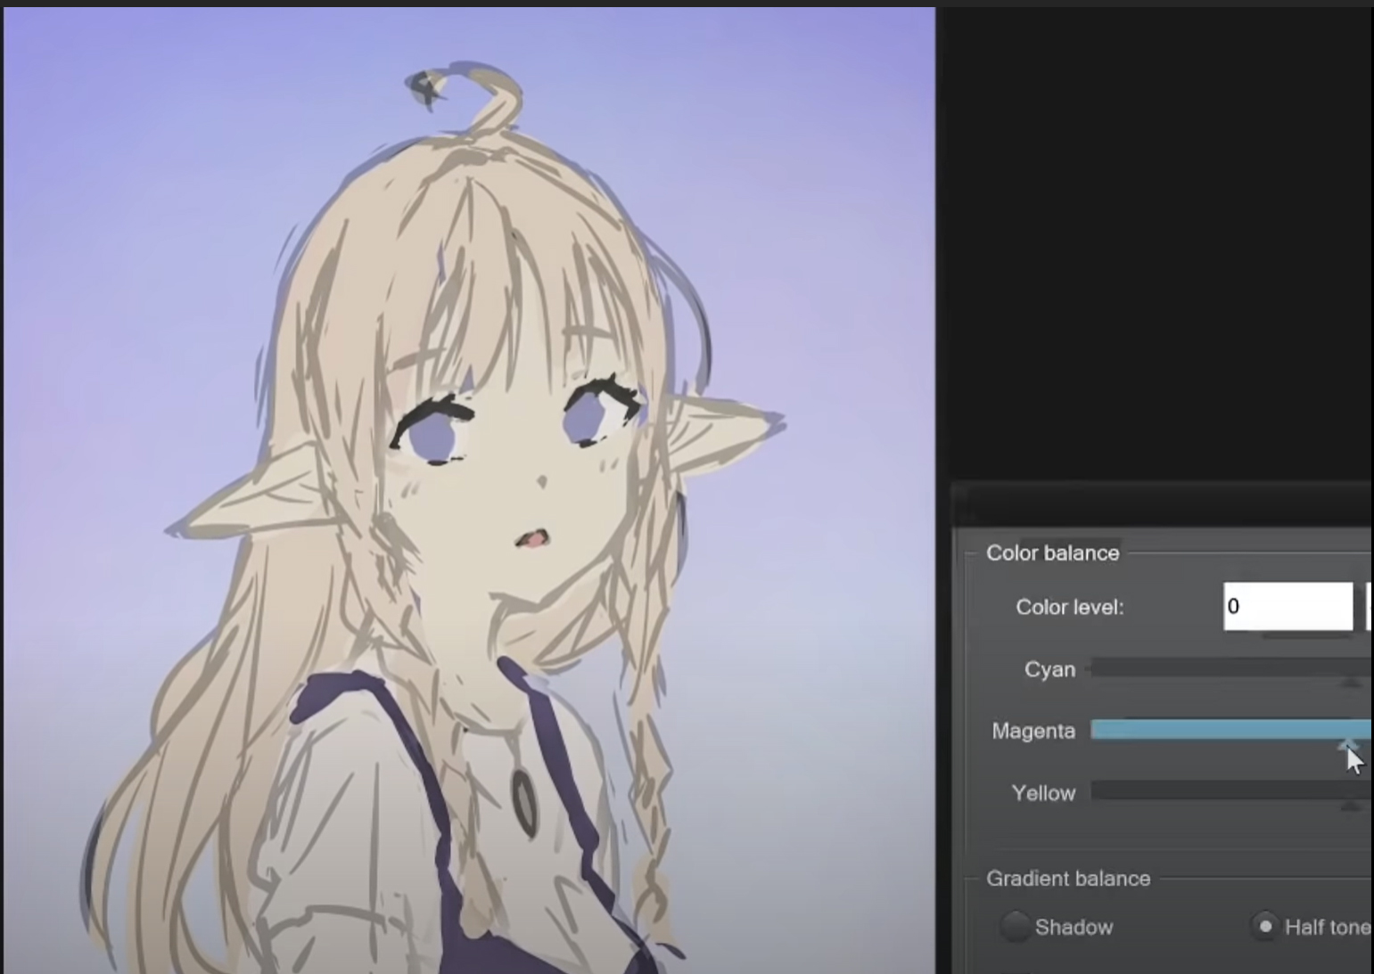The image size is (1374, 974).
Task: Click the Yellow slider track
Action: point(1230,791)
